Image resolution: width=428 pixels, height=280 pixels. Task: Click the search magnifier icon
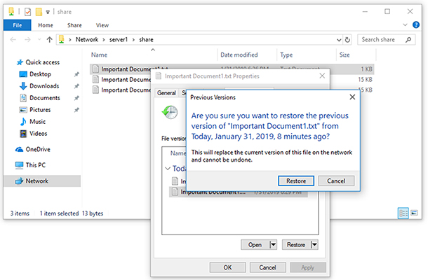click(408, 40)
